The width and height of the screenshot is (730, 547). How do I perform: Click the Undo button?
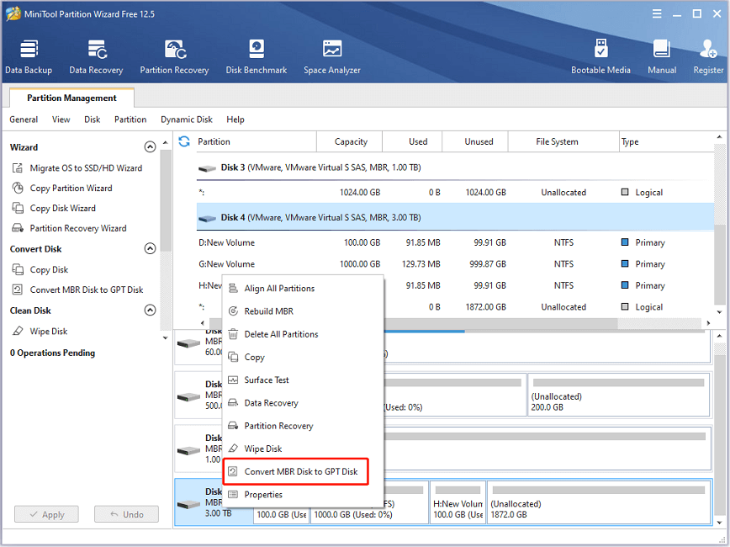tap(127, 514)
